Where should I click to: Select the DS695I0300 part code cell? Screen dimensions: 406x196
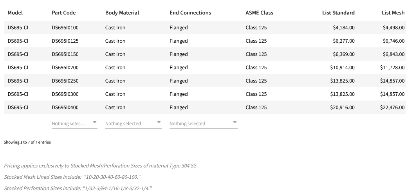65,94
